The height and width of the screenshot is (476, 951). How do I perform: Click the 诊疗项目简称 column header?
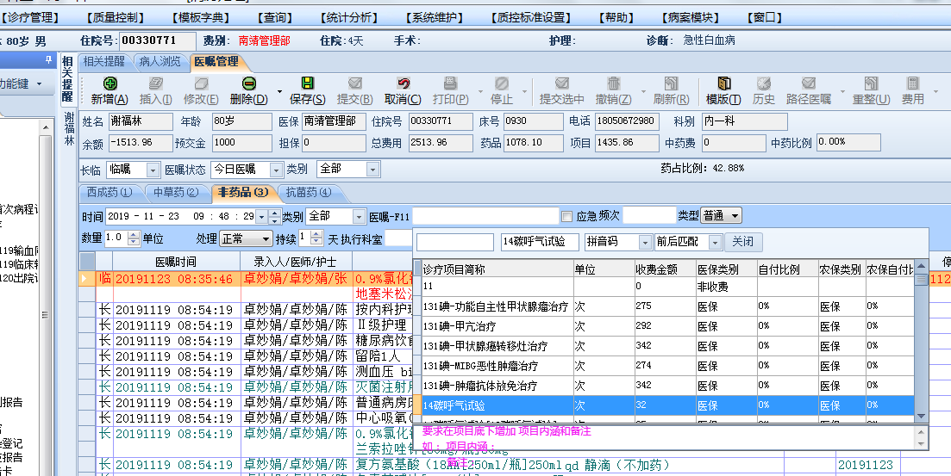coord(497,269)
